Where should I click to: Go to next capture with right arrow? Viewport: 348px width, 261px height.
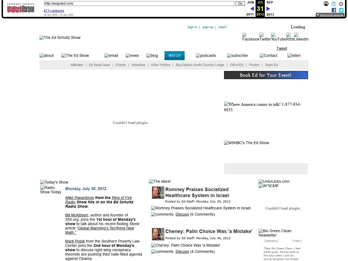pyautogui.click(x=268, y=9)
